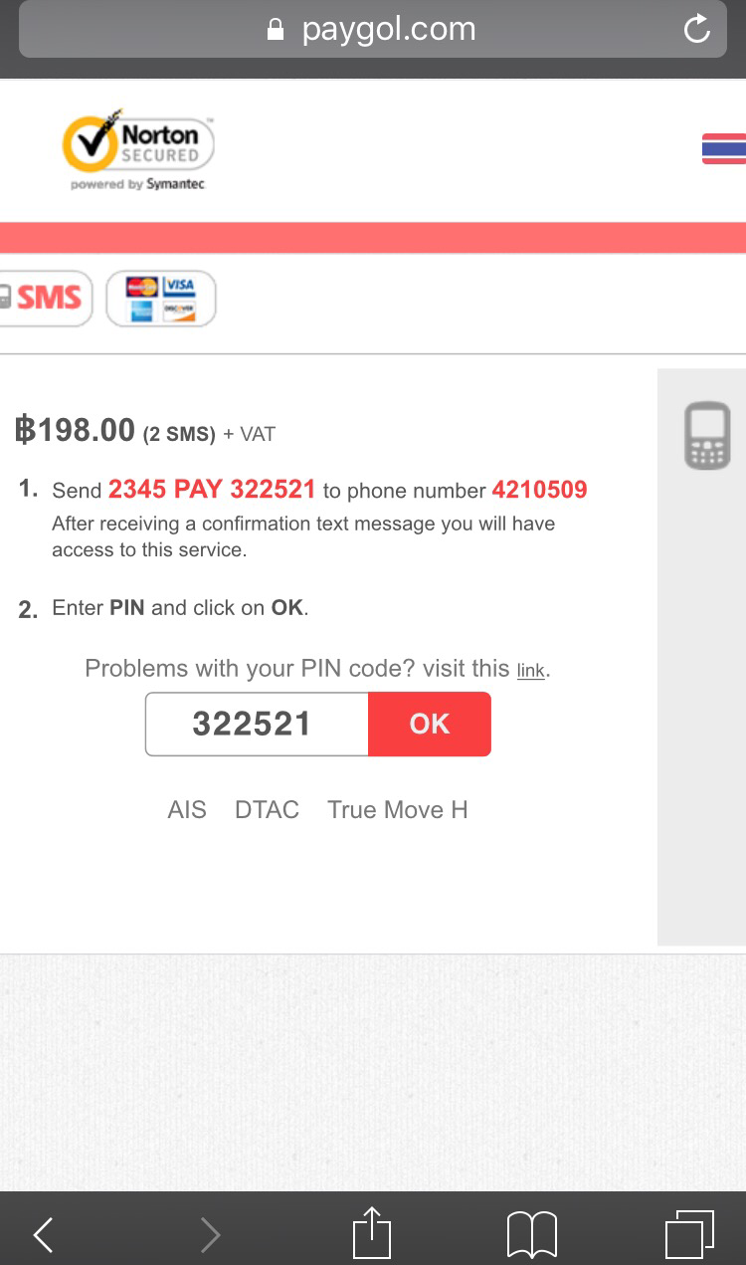746x1265 pixels.
Task: Open the Safari share sheet icon
Action: click(372, 1232)
